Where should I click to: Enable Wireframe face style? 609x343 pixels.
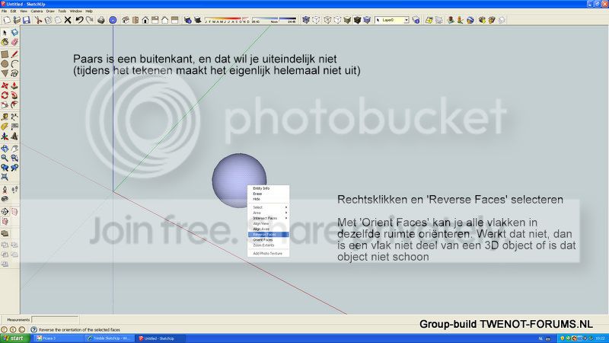pos(327,20)
